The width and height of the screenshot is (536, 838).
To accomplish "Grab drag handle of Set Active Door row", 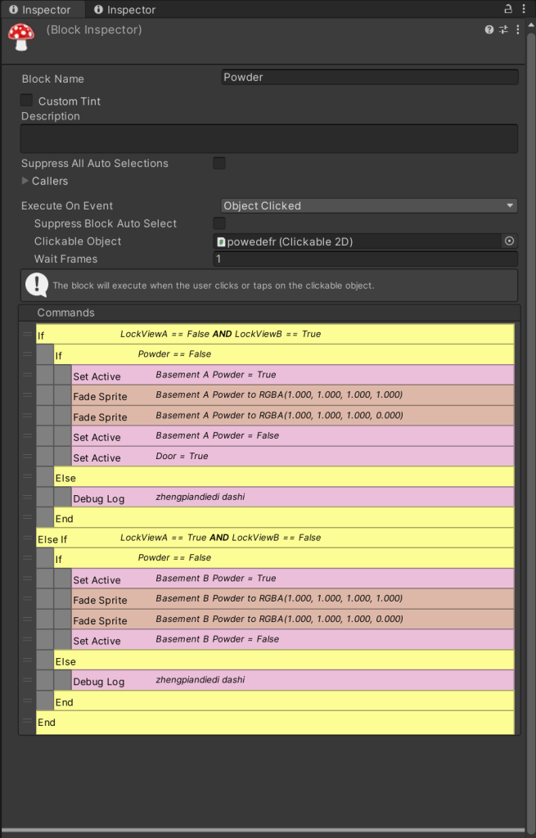I will click(27, 457).
